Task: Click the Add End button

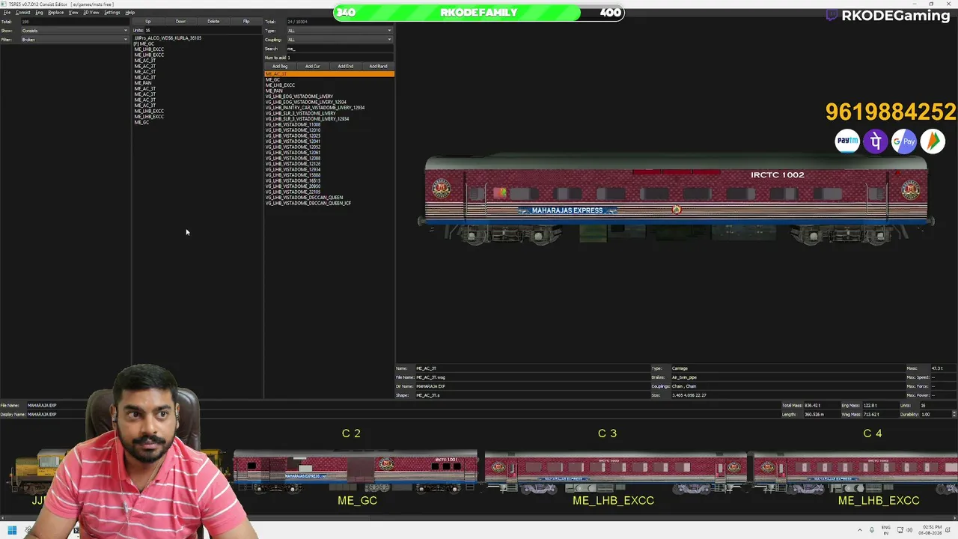Action: point(346,67)
